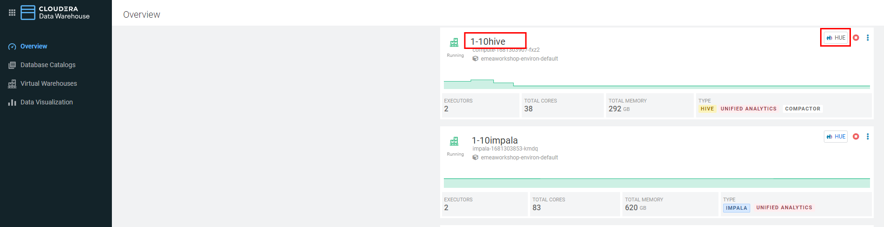Click the IMPALA type tag

[x=737, y=208]
